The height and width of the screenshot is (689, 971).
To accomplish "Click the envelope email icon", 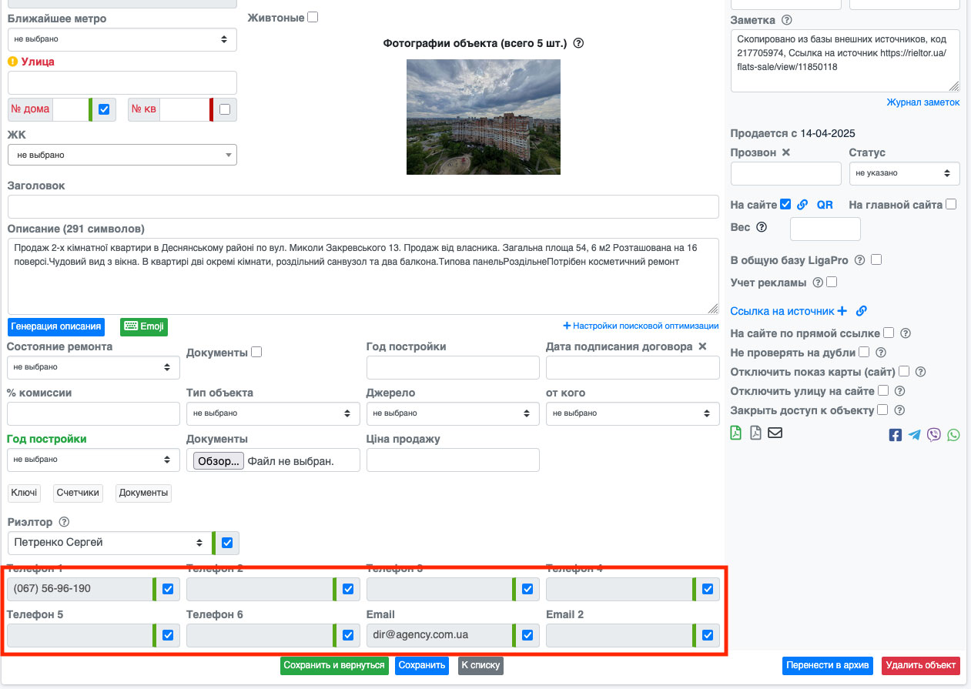I will [775, 433].
